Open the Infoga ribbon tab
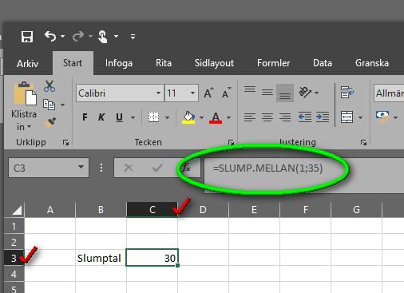The width and height of the screenshot is (404, 293). 119,63
